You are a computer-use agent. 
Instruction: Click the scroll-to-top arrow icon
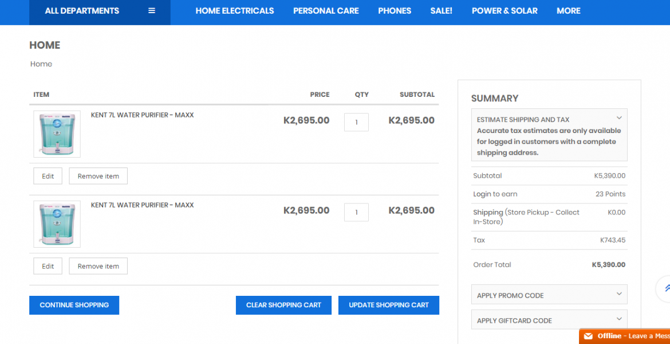point(666,288)
